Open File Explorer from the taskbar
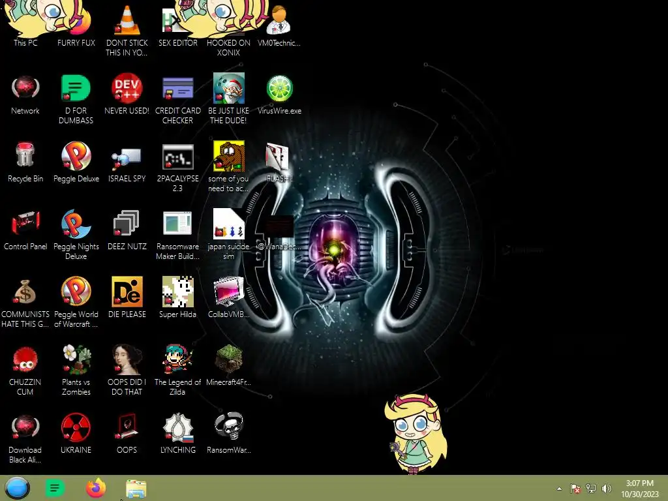 (136, 489)
